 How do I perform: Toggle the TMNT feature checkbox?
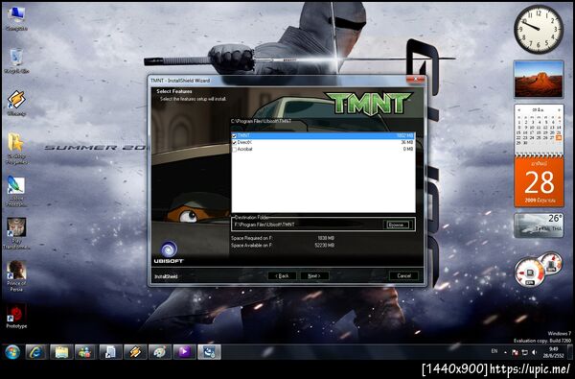pyautogui.click(x=235, y=136)
